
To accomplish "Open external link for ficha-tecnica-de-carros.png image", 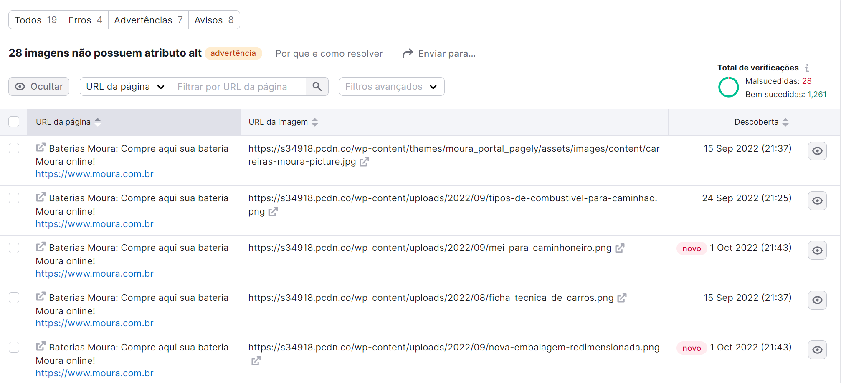I will coord(622,298).
